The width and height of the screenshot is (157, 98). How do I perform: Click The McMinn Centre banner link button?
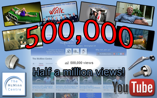104,54
